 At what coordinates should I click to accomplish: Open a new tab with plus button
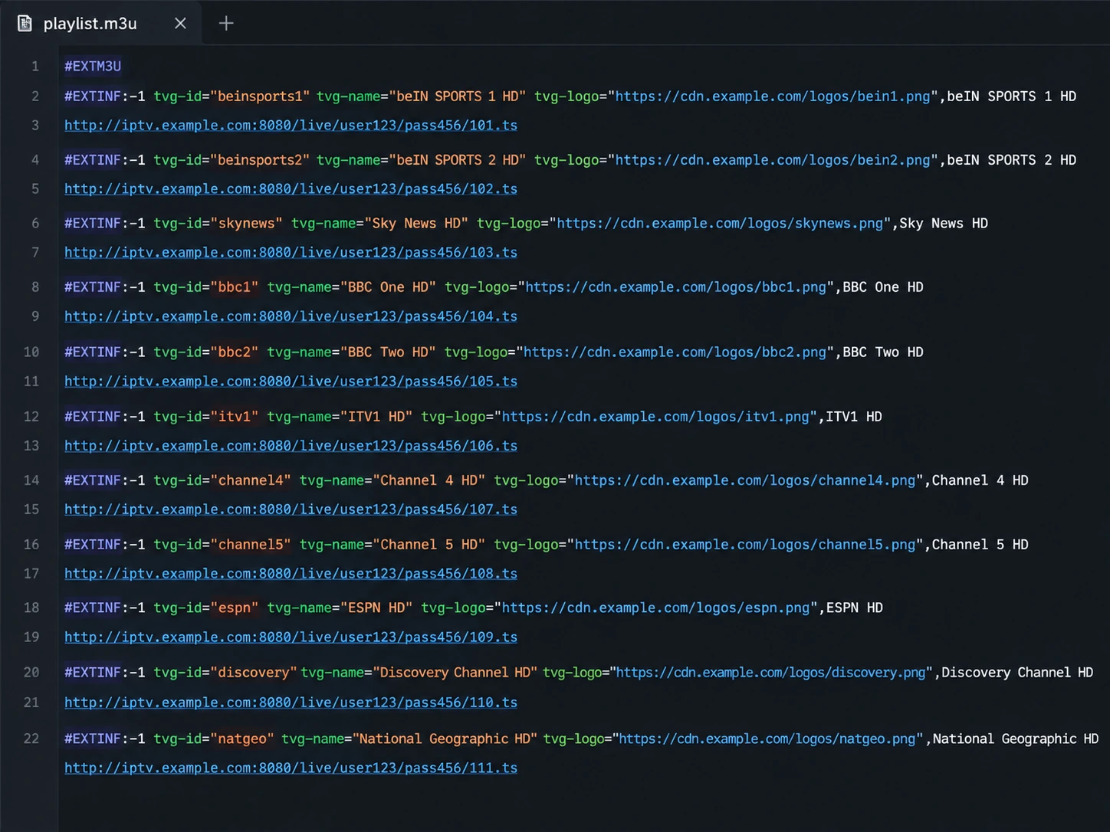coord(226,23)
